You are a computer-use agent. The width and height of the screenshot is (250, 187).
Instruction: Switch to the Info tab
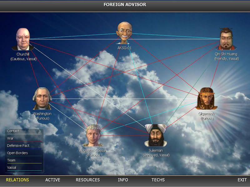[x=123, y=180]
